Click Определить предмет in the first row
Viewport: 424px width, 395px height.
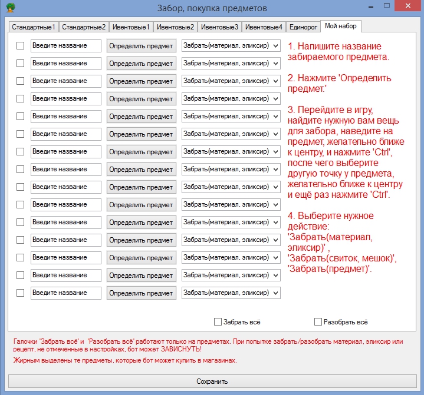pos(142,46)
